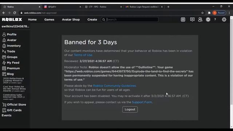Open the 2020 Reflections blog post
Viewport: 233px width, 131px height.
pos(13,80)
